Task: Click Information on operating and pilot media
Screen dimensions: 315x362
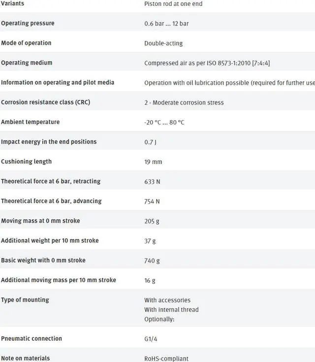Action: (x=58, y=82)
